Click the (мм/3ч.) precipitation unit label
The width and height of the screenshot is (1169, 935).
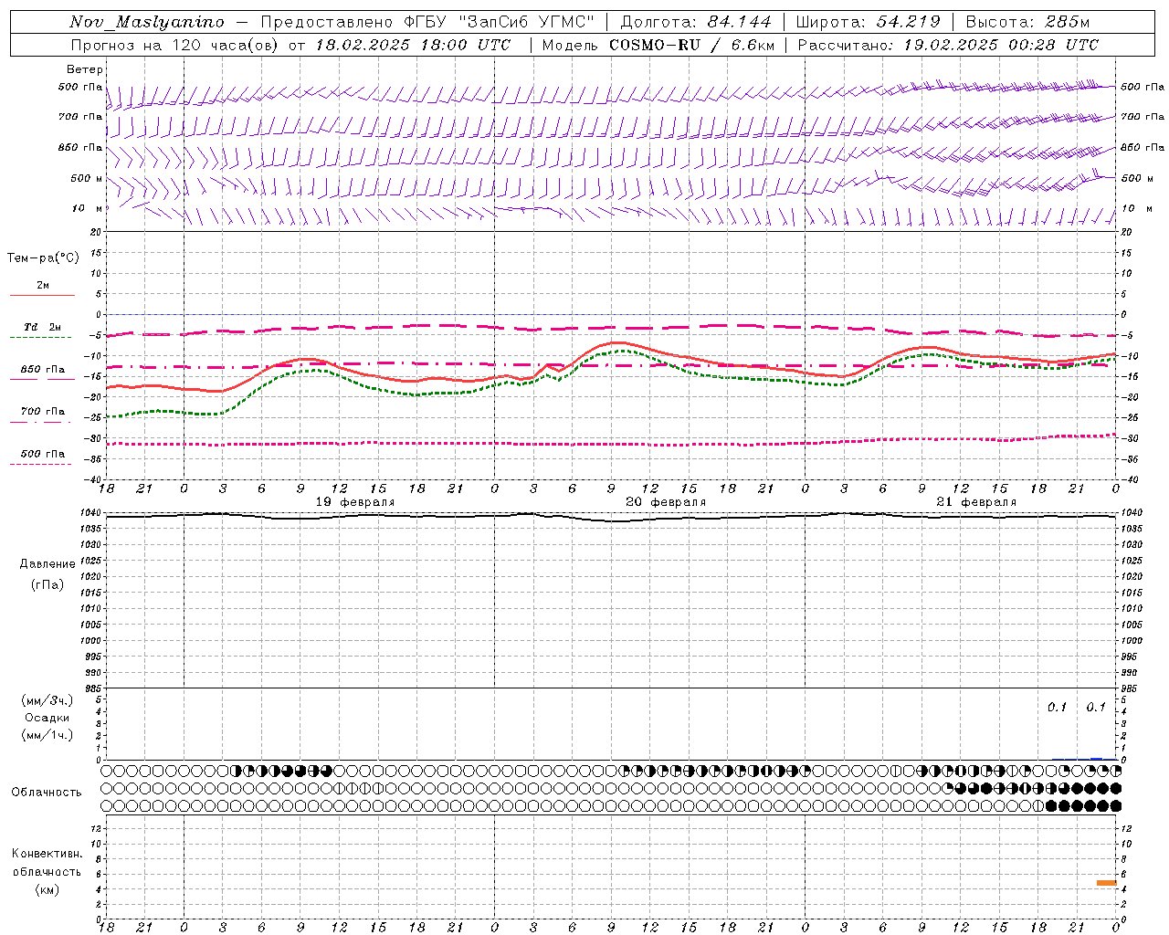(47, 700)
